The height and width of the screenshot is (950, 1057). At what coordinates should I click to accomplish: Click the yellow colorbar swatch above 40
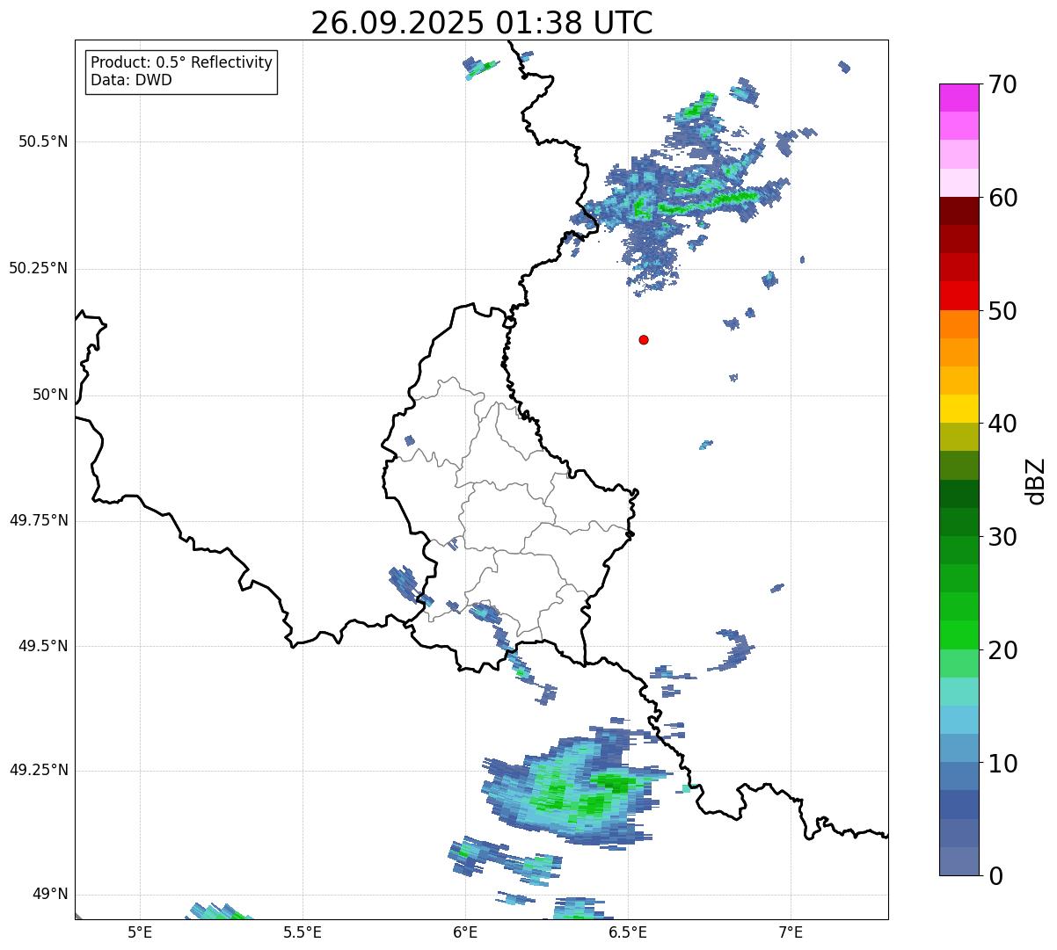pyautogui.click(x=959, y=409)
